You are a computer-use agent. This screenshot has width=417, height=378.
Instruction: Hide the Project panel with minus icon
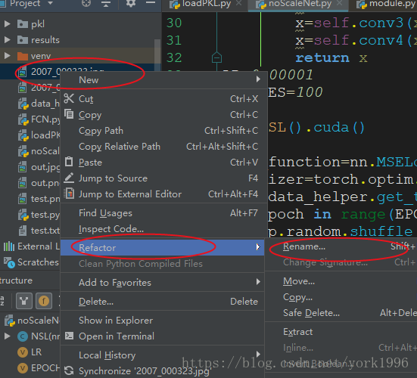coord(151,3)
